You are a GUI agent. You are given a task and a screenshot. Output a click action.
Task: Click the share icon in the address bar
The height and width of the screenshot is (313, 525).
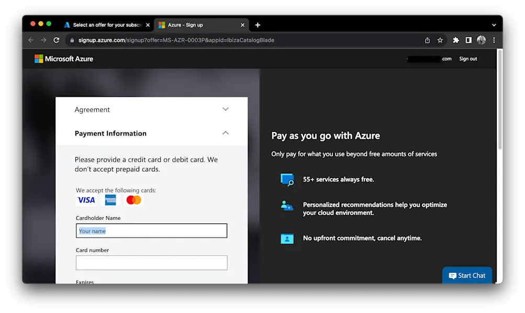(427, 40)
